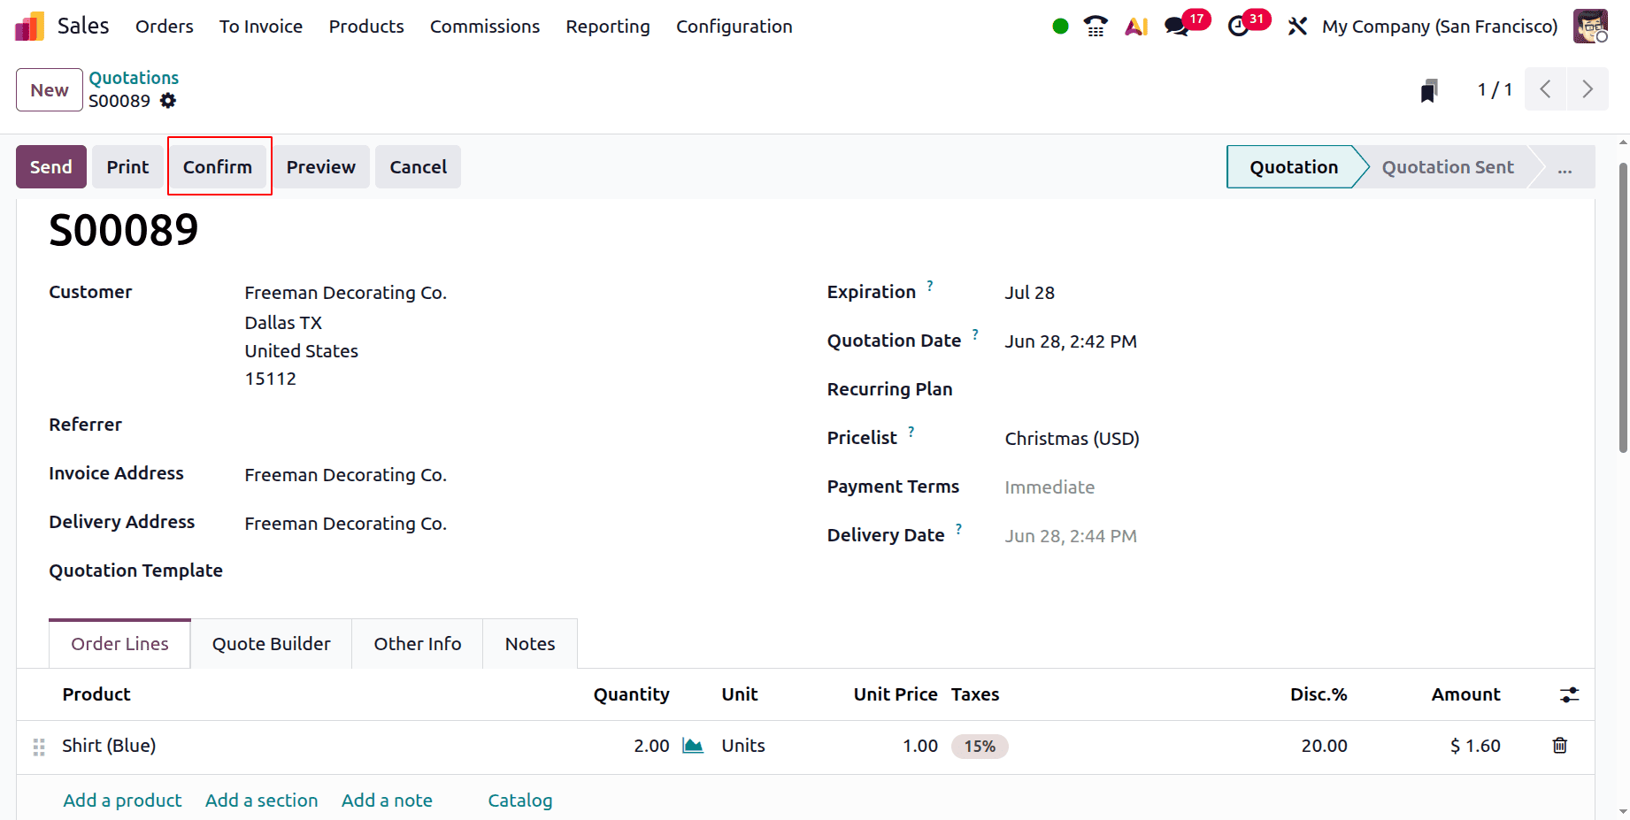Click Add a product link
Image resolution: width=1630 pixels, height=820 pixels.
point(122,801)
